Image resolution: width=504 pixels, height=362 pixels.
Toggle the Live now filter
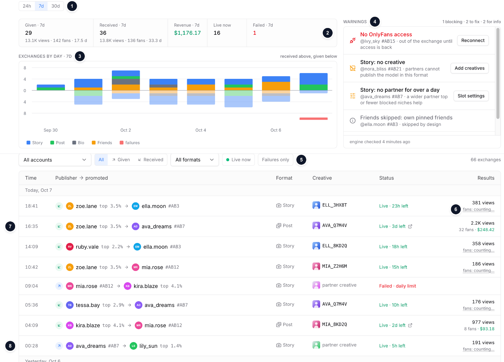(239, 160)
